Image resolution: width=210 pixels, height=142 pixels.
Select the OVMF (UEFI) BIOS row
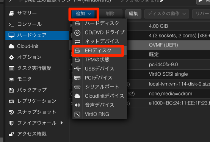click(x=140, y=45)
